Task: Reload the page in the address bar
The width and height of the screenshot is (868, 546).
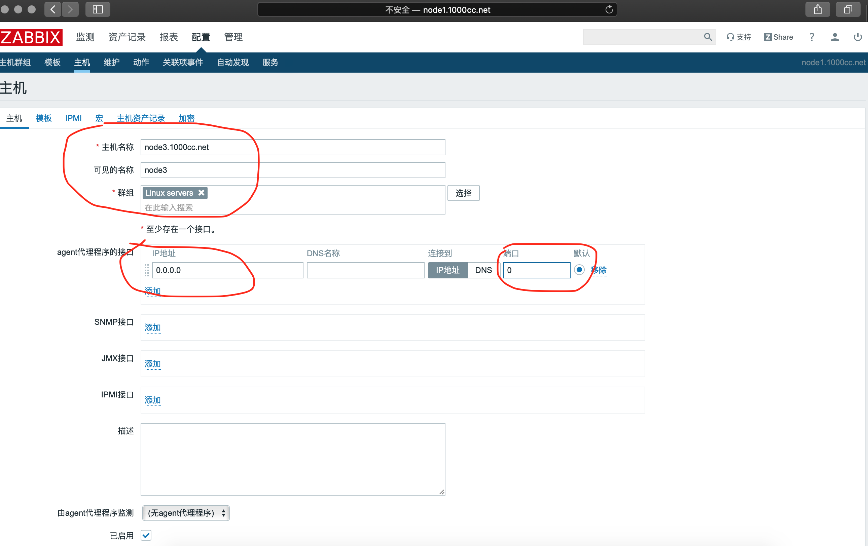Action: pos(609,9)
